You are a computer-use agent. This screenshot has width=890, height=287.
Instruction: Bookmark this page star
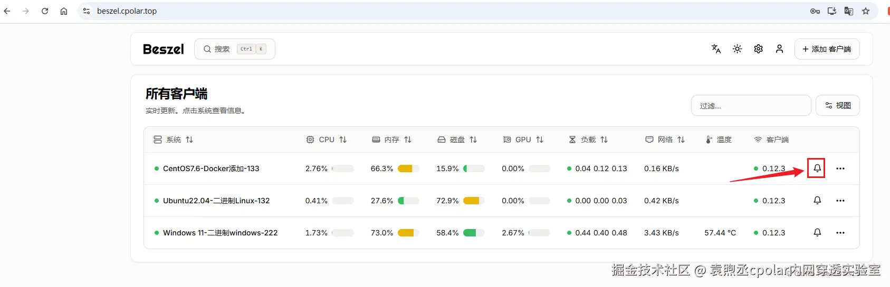(866, 11)
